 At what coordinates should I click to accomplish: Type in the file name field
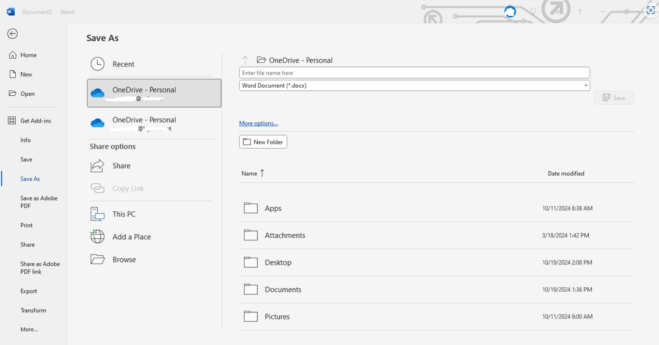click(414, 73)
